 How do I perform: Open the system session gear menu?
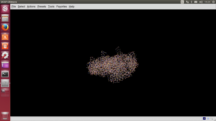pos(213,2)
